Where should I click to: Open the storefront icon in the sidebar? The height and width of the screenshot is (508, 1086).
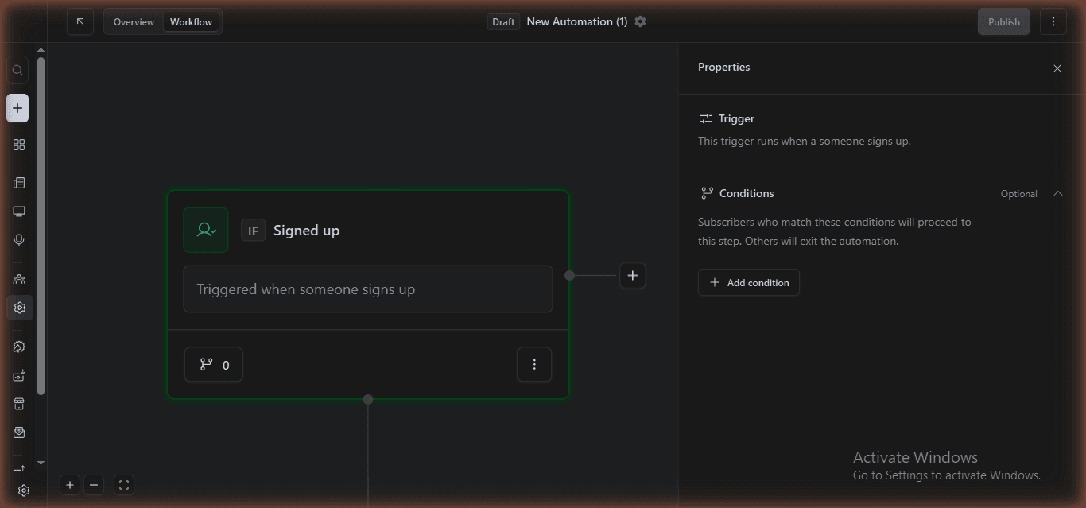click(19, 404)
